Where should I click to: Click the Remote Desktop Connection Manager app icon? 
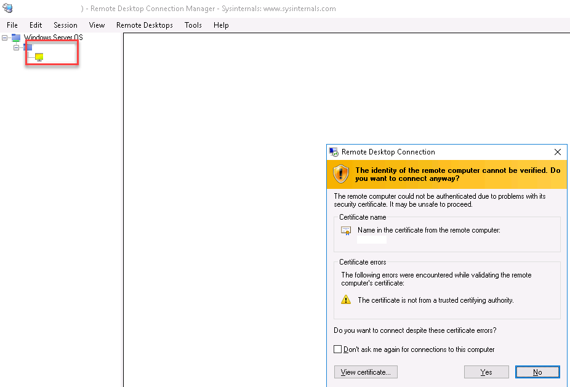(7, 8)
